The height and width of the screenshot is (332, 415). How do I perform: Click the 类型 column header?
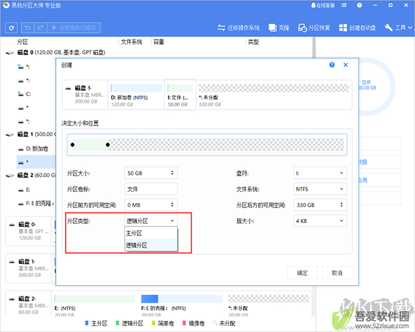pos(254,42)
